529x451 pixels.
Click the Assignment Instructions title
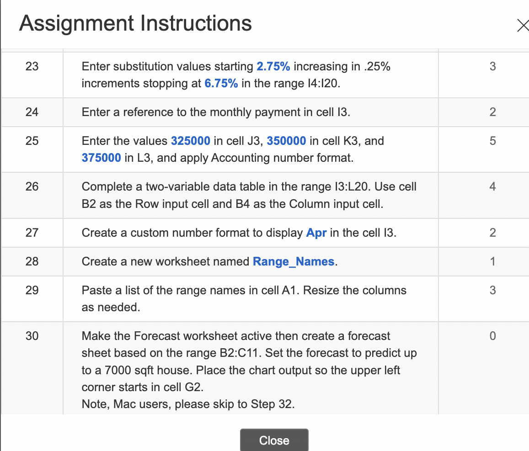pyautogui.click(x=135, y=23)
